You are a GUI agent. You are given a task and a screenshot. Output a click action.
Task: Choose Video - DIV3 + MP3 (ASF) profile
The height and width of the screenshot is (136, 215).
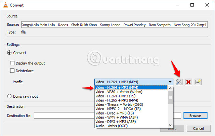tap(131, 122)
